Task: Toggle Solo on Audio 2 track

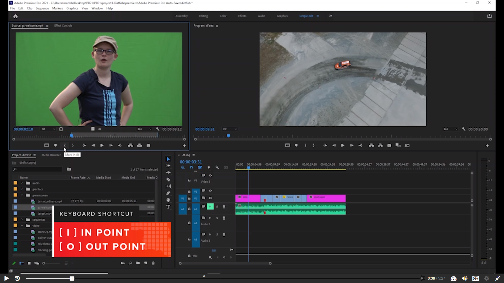Action: (217, 218)
